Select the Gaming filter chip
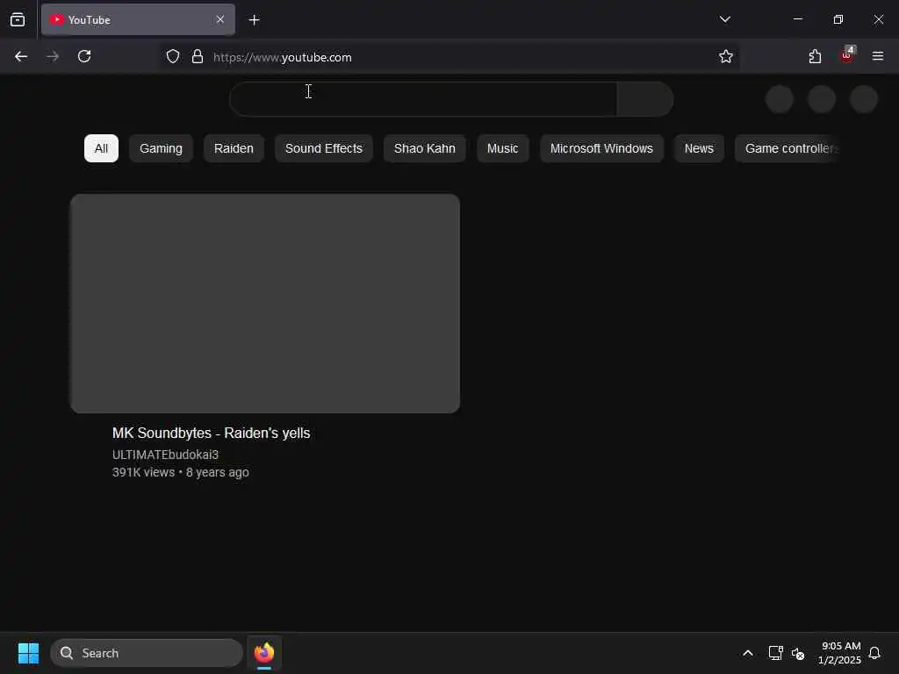 click(x=162, y=148)
